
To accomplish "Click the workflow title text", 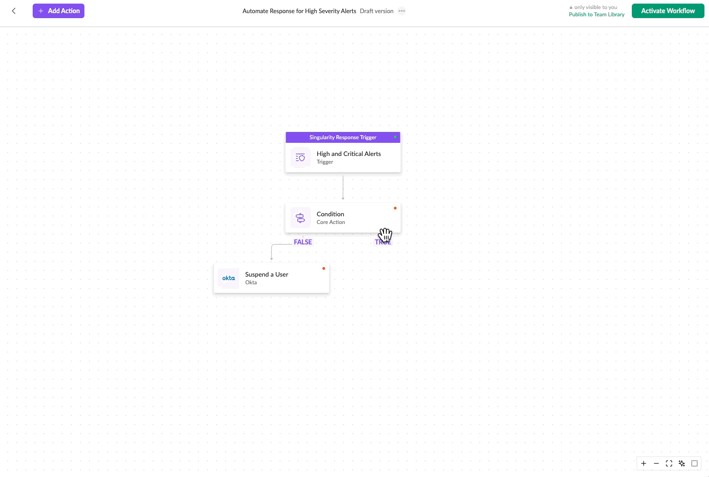I will point(299,11).
